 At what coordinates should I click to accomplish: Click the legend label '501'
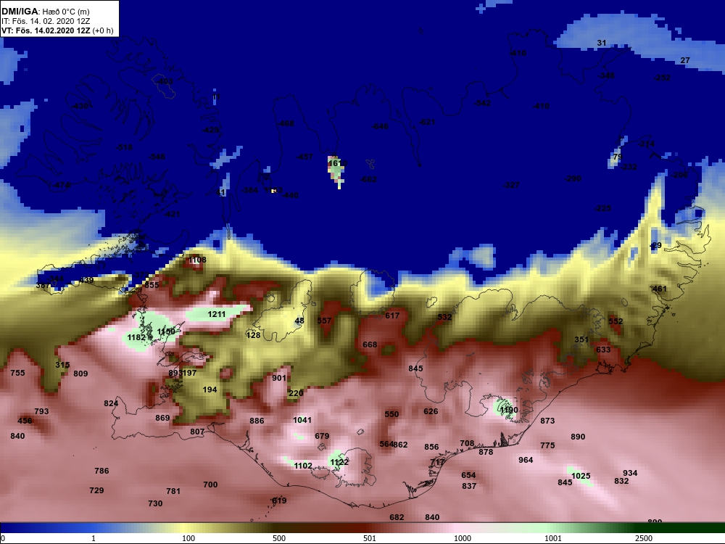pos(370,538)
